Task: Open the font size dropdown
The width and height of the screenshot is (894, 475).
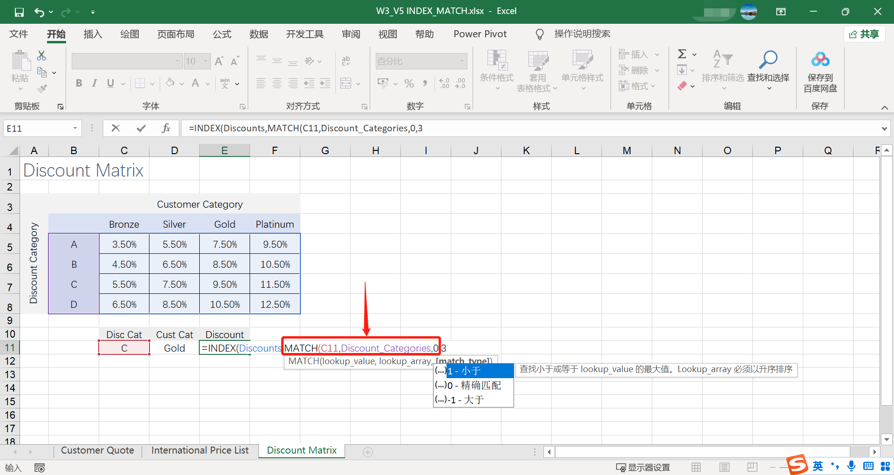Action: pos(205,61)
